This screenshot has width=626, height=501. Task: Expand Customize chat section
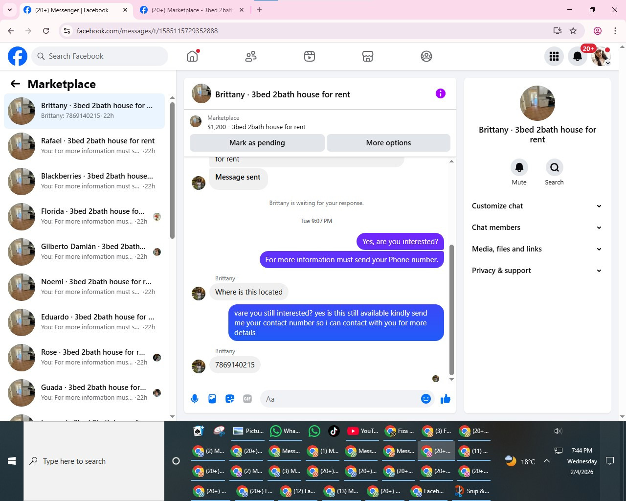tap(537, 206)
